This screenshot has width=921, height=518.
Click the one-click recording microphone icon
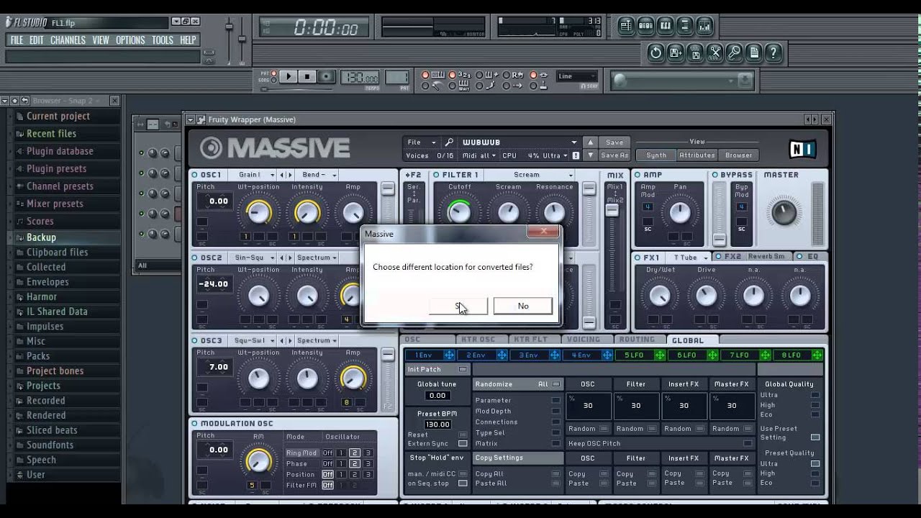coord(734,53)
